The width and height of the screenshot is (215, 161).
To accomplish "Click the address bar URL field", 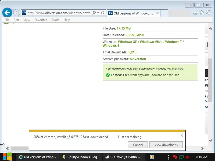I will tap(59, 13).
